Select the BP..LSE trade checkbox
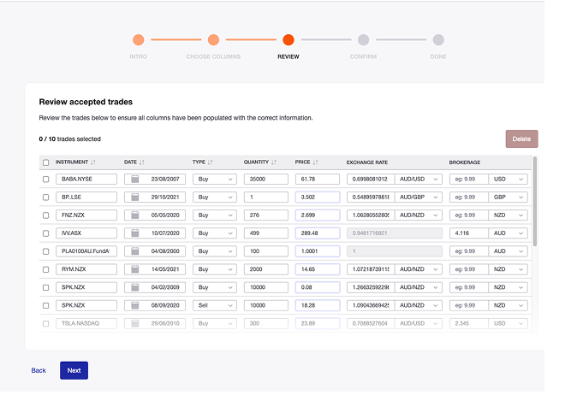 [x=45, y=197]
